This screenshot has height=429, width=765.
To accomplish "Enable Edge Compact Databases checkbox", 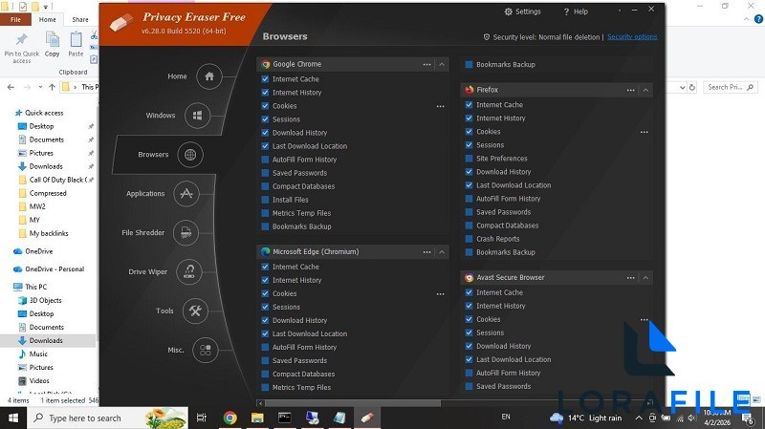I will pyautogui.click(x=265, y=374).
